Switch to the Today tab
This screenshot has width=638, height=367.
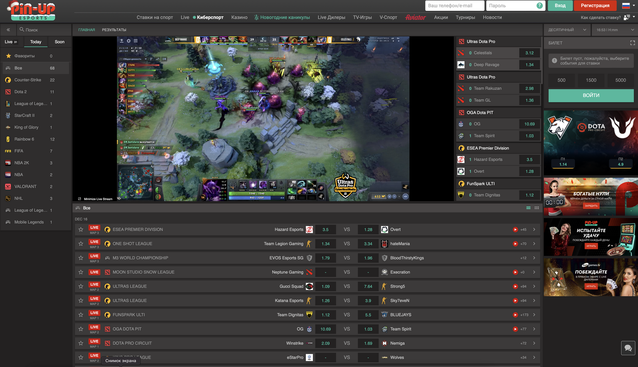tap(35, 42)
